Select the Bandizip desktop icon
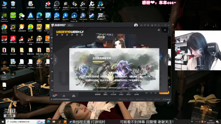 [x=65, y=16]
